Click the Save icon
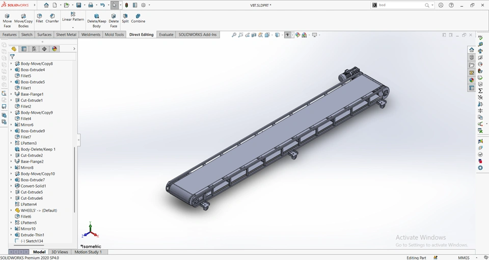This screenshot has height=260, width=489. click(78, 5)
